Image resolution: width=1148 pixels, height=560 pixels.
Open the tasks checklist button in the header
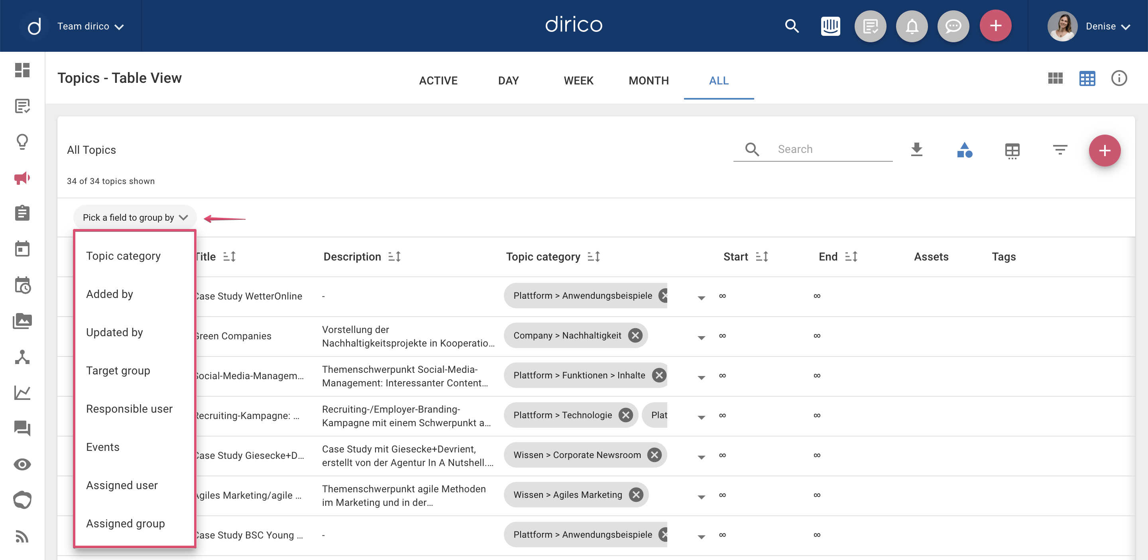(x=870, y=26)
